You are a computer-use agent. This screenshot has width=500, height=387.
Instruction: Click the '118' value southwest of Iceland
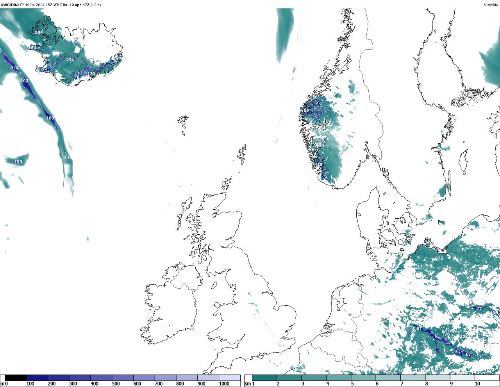point(15,68)
